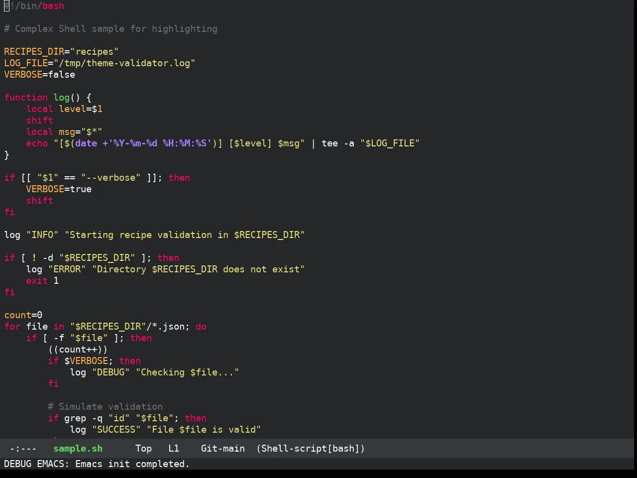Click the RECIPES_DIR variable assignment
This screenshot has height=478, width=637.
pos(61,52)
